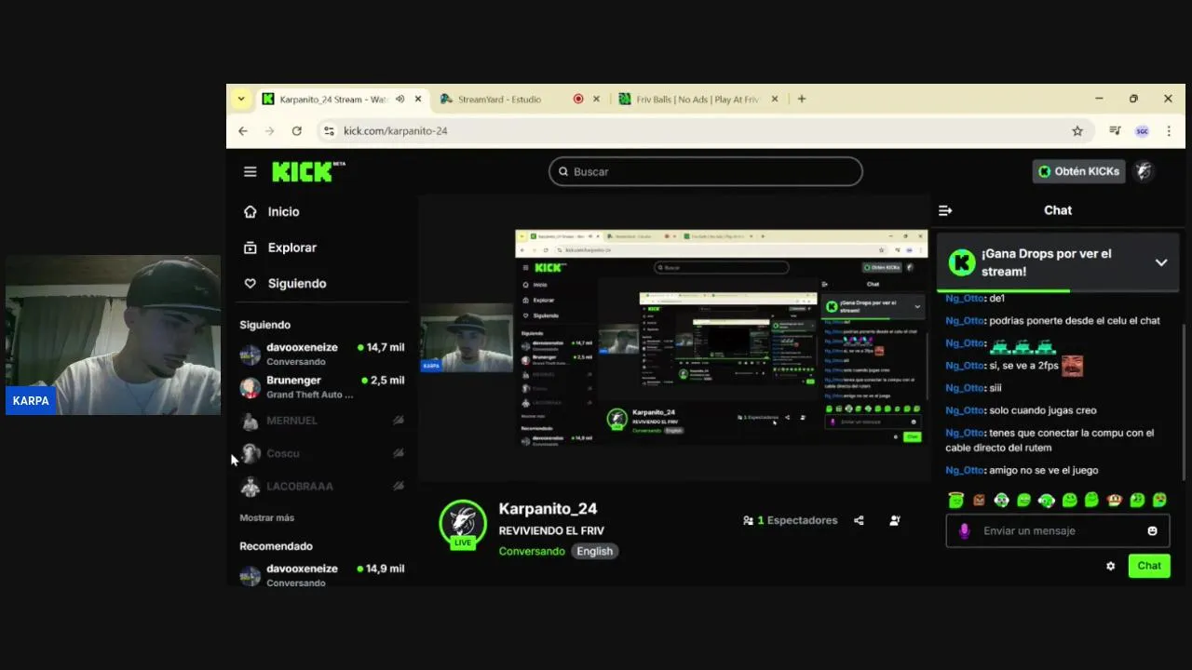Viewport: 1192px width, 670px height.
Task: Open the offline LACOBRAAA channel
Action: coord(322,486)
